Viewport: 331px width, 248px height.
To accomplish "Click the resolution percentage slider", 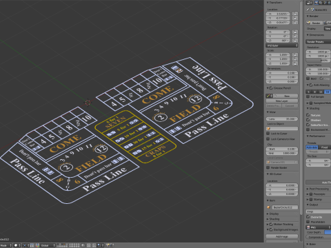I will pyautogui.click(x=319, y=60).
